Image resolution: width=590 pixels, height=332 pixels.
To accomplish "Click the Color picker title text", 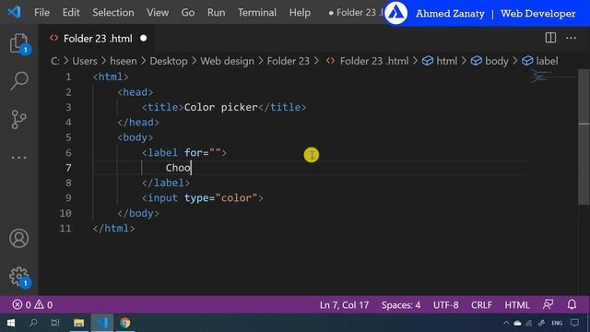I will pos(221,107).
